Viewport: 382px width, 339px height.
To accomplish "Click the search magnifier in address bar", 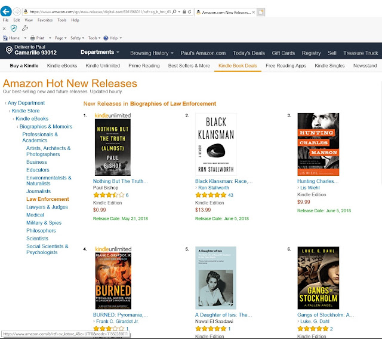I will 174,12.
